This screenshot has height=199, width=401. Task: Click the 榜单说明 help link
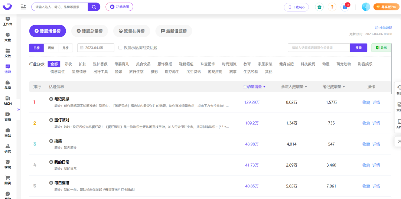(383, 27)
